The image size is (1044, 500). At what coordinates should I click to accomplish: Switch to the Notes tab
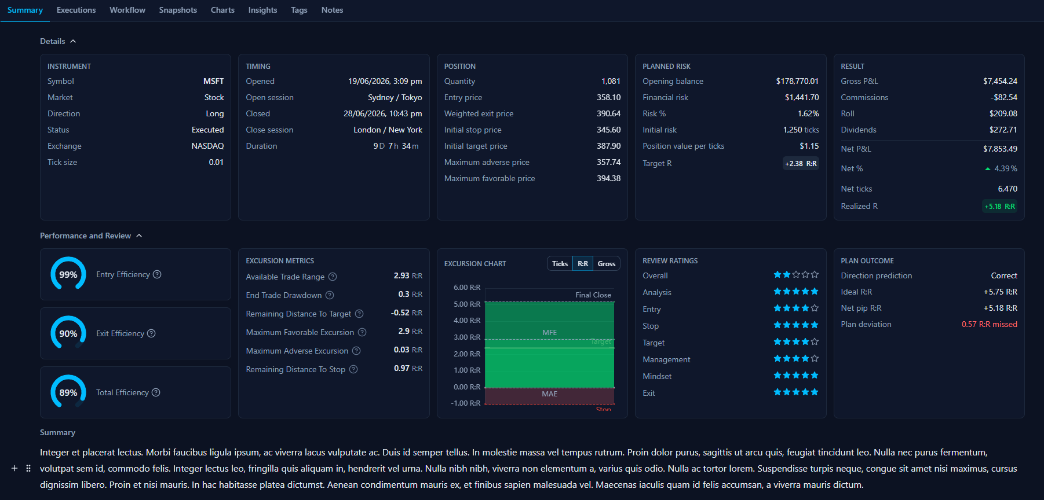tap(332, 10)
